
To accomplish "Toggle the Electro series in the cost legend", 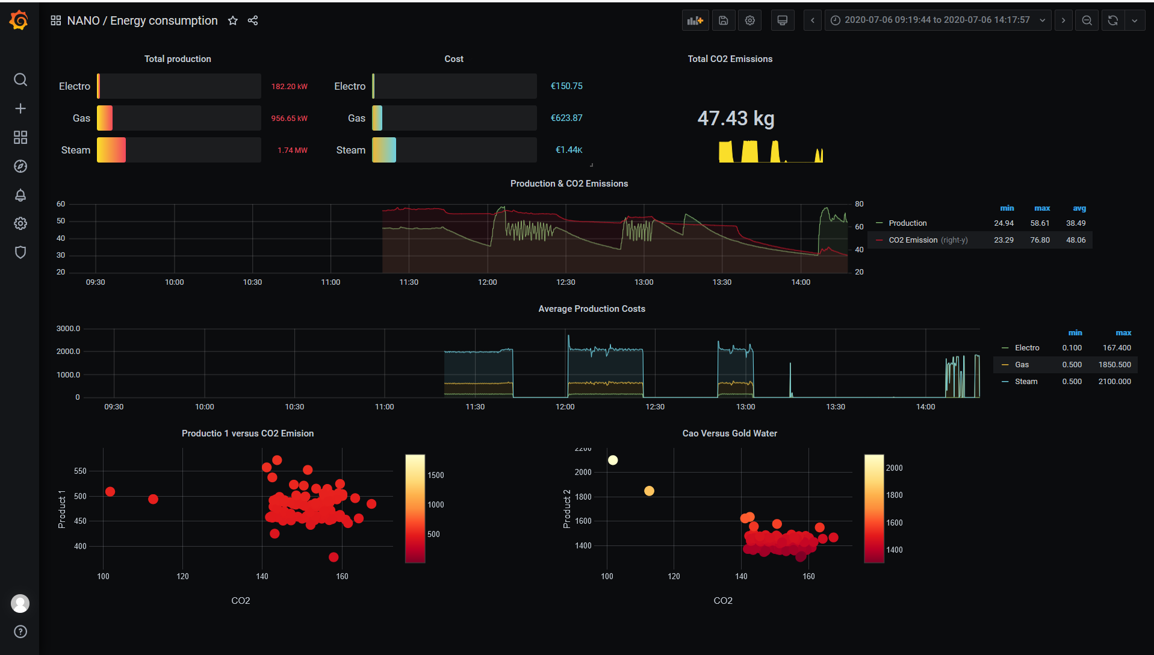I will [1026, 348].
